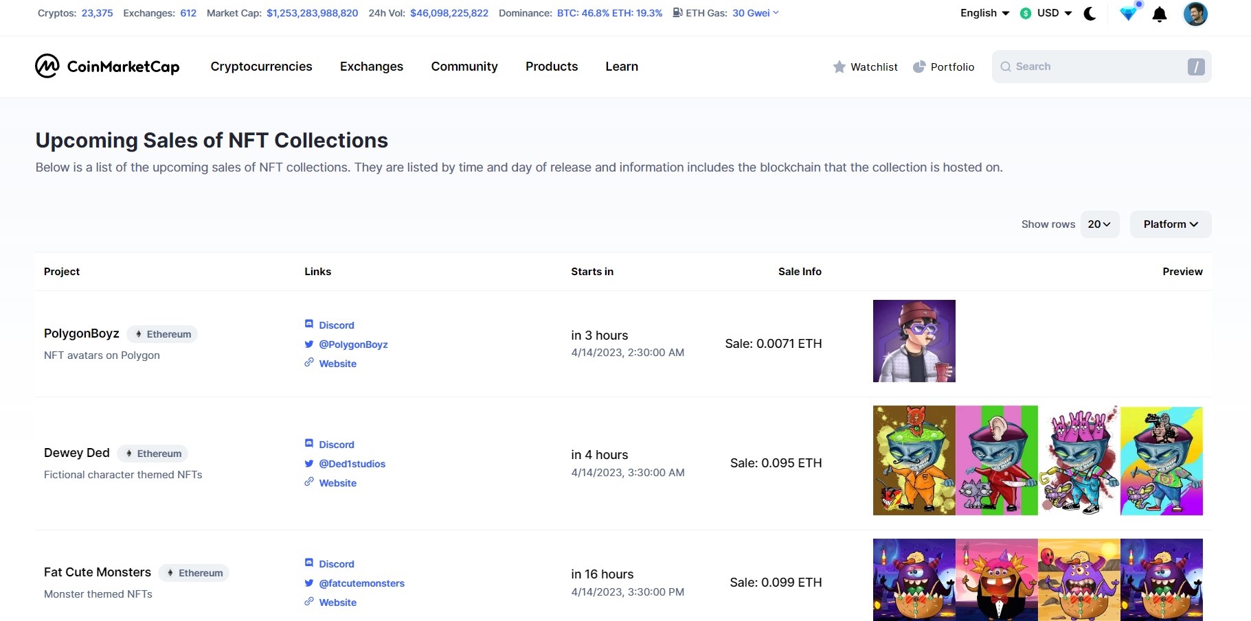Click Dewey Ded website link icon
The height and width of the screenshot is (621, 1251).
point(309,482)
